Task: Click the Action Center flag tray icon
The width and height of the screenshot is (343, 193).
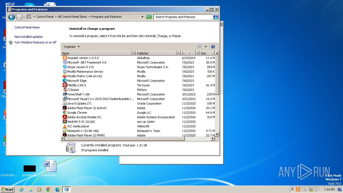Action: 317,190
